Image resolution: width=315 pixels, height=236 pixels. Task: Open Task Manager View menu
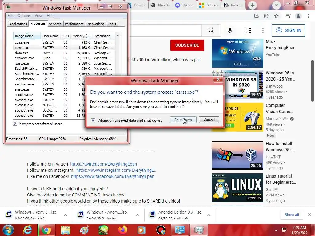(38, 16)
